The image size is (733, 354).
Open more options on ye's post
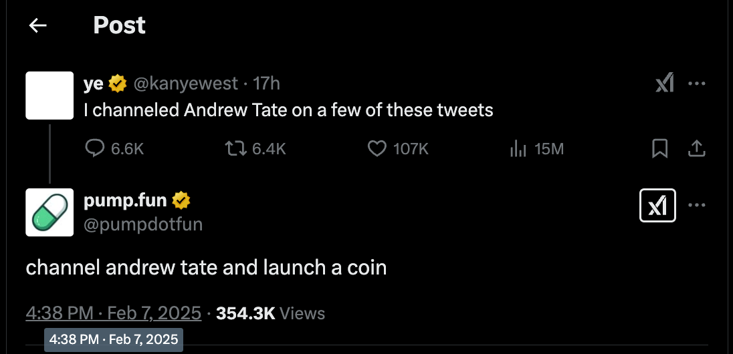point(697,84)
